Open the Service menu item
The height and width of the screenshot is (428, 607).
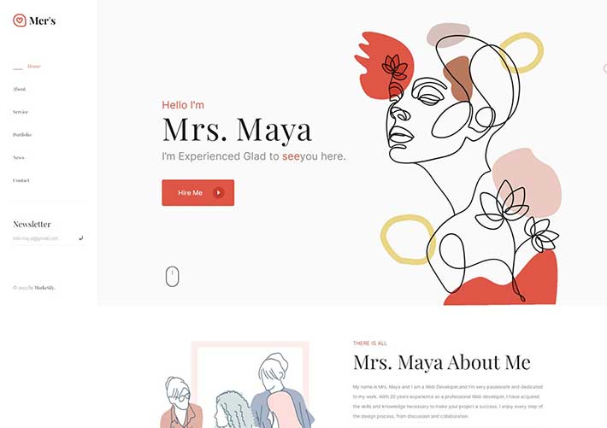(x=21, y=112)
